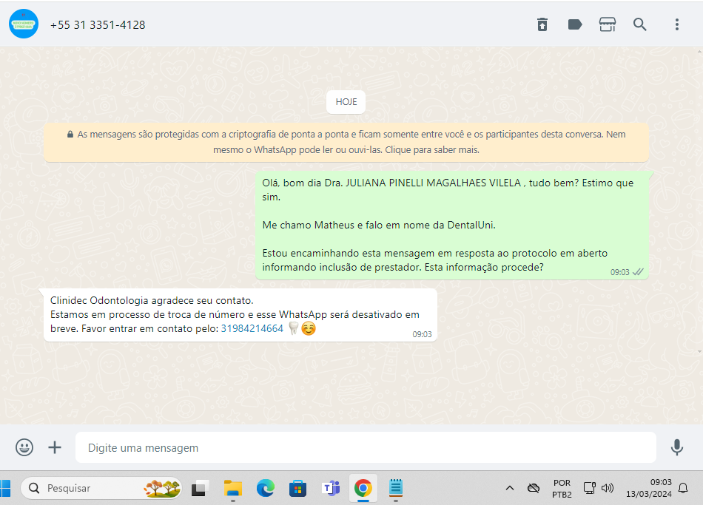Open the clock showing 13/03/2024
Viewport: 703px width, 505px height.
click(649, 488)
